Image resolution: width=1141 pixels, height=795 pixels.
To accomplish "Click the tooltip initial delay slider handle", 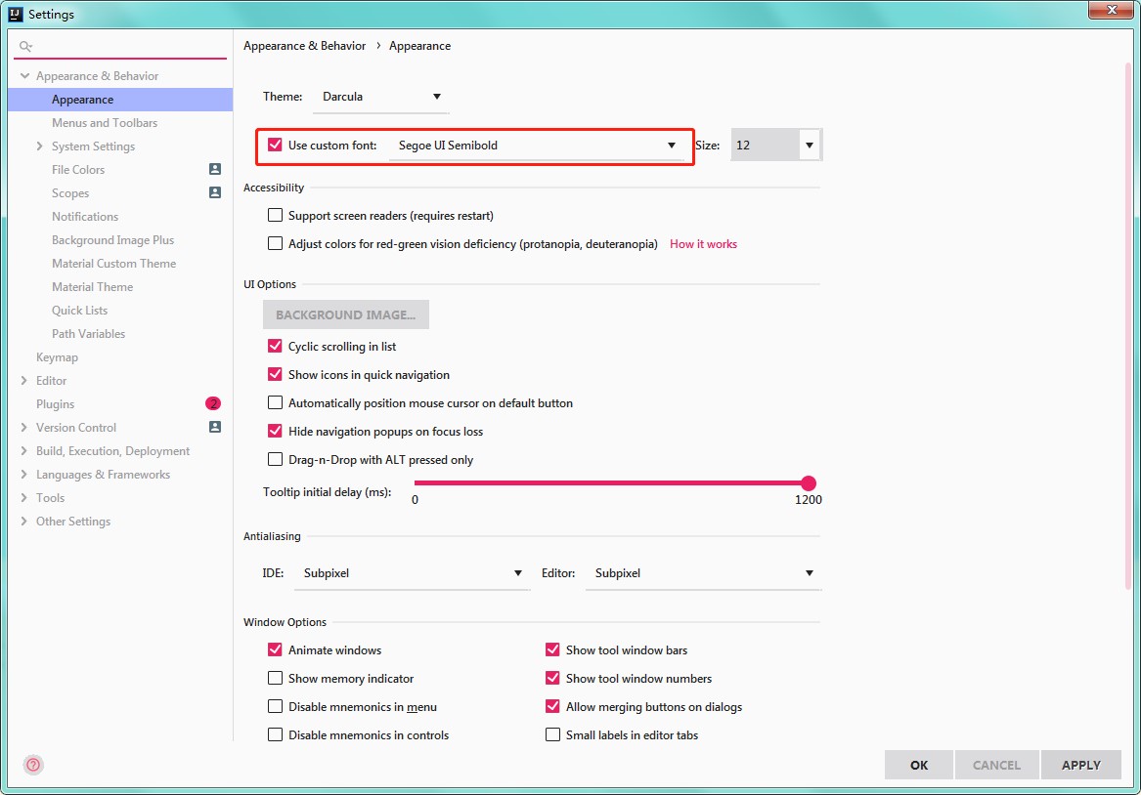I will coord(809,483).
